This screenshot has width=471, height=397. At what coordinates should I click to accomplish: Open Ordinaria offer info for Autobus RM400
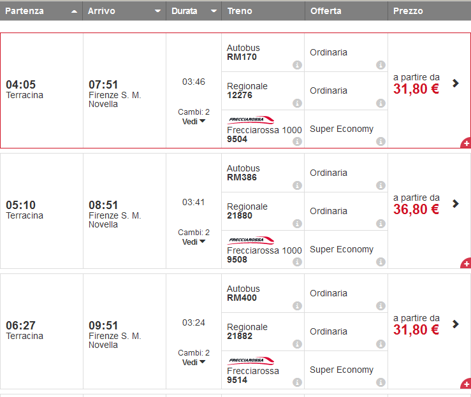click(x=380, y=306)
